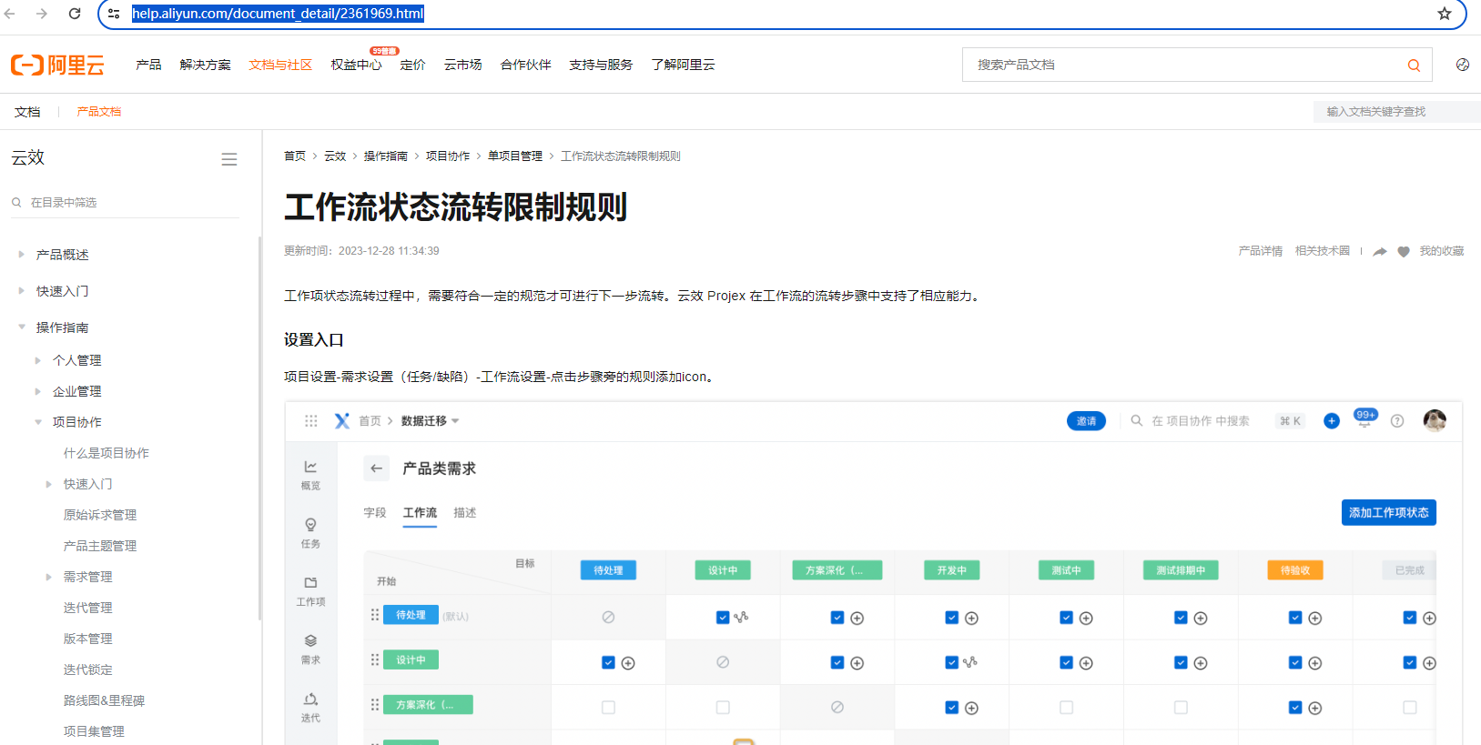Expand 产品概述 in sidebar tree

point(21,255)
